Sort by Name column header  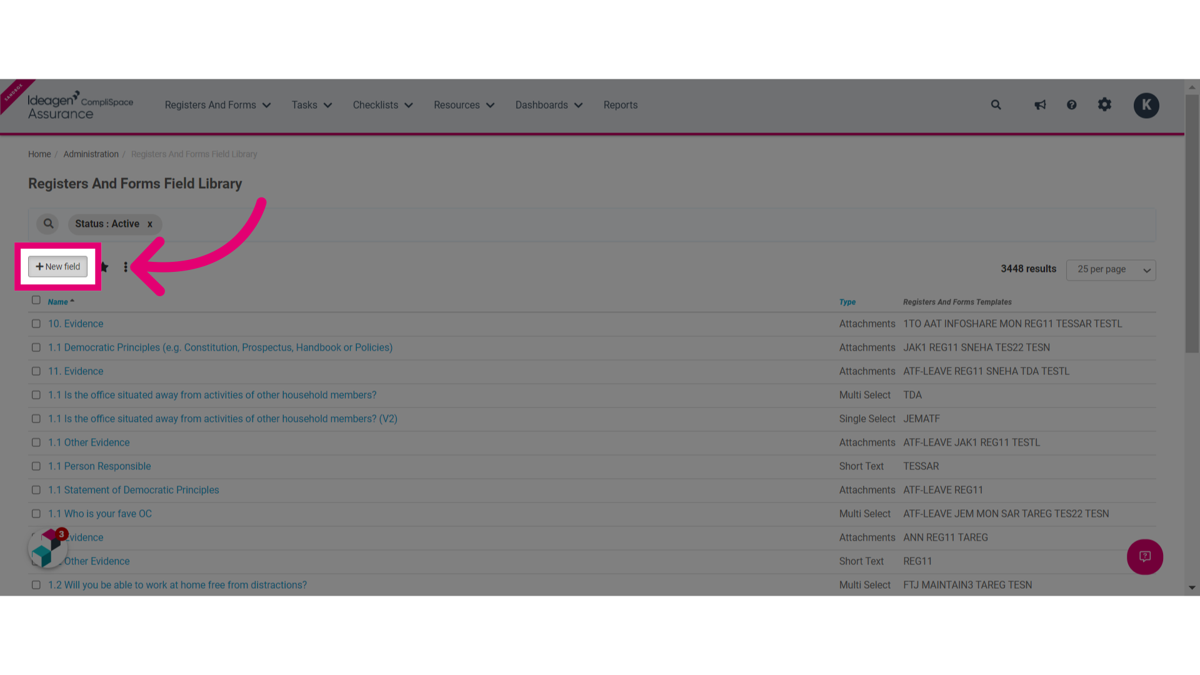(61, 302)
